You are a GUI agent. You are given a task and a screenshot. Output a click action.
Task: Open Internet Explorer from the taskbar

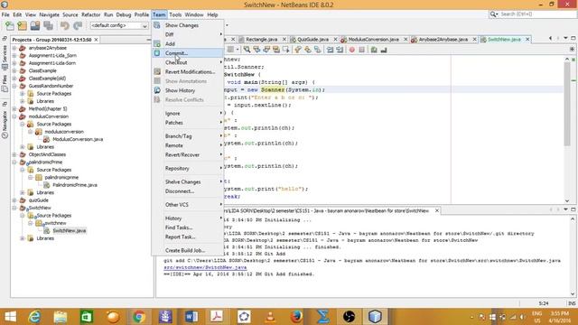tap(34, 317)
